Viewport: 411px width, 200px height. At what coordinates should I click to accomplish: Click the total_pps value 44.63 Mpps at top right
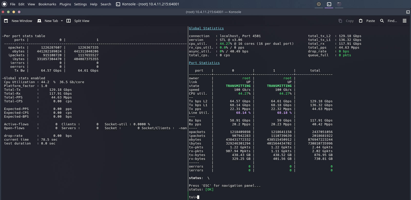tap(349, 48)
